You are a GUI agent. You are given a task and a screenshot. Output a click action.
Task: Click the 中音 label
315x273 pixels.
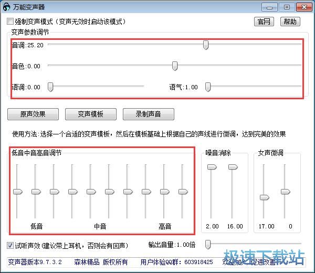pos(100,226)
